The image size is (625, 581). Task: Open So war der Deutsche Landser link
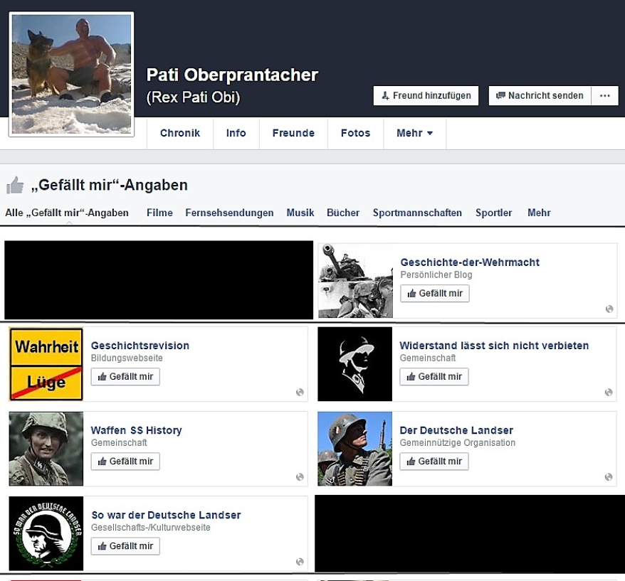click(x=166, y=516)
